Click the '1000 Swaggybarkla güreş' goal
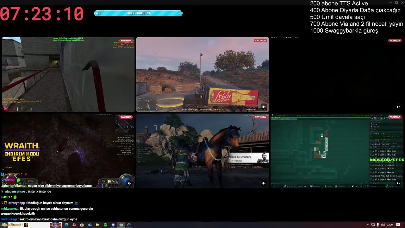Viewport: 405px width, 228px height. coord(344,31)
